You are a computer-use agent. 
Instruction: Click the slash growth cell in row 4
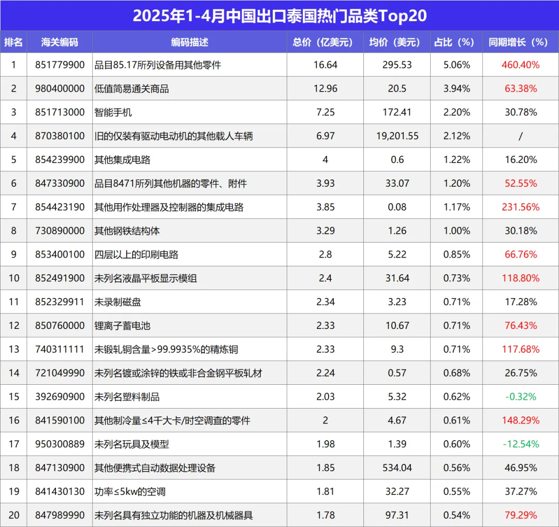point(521,136)
